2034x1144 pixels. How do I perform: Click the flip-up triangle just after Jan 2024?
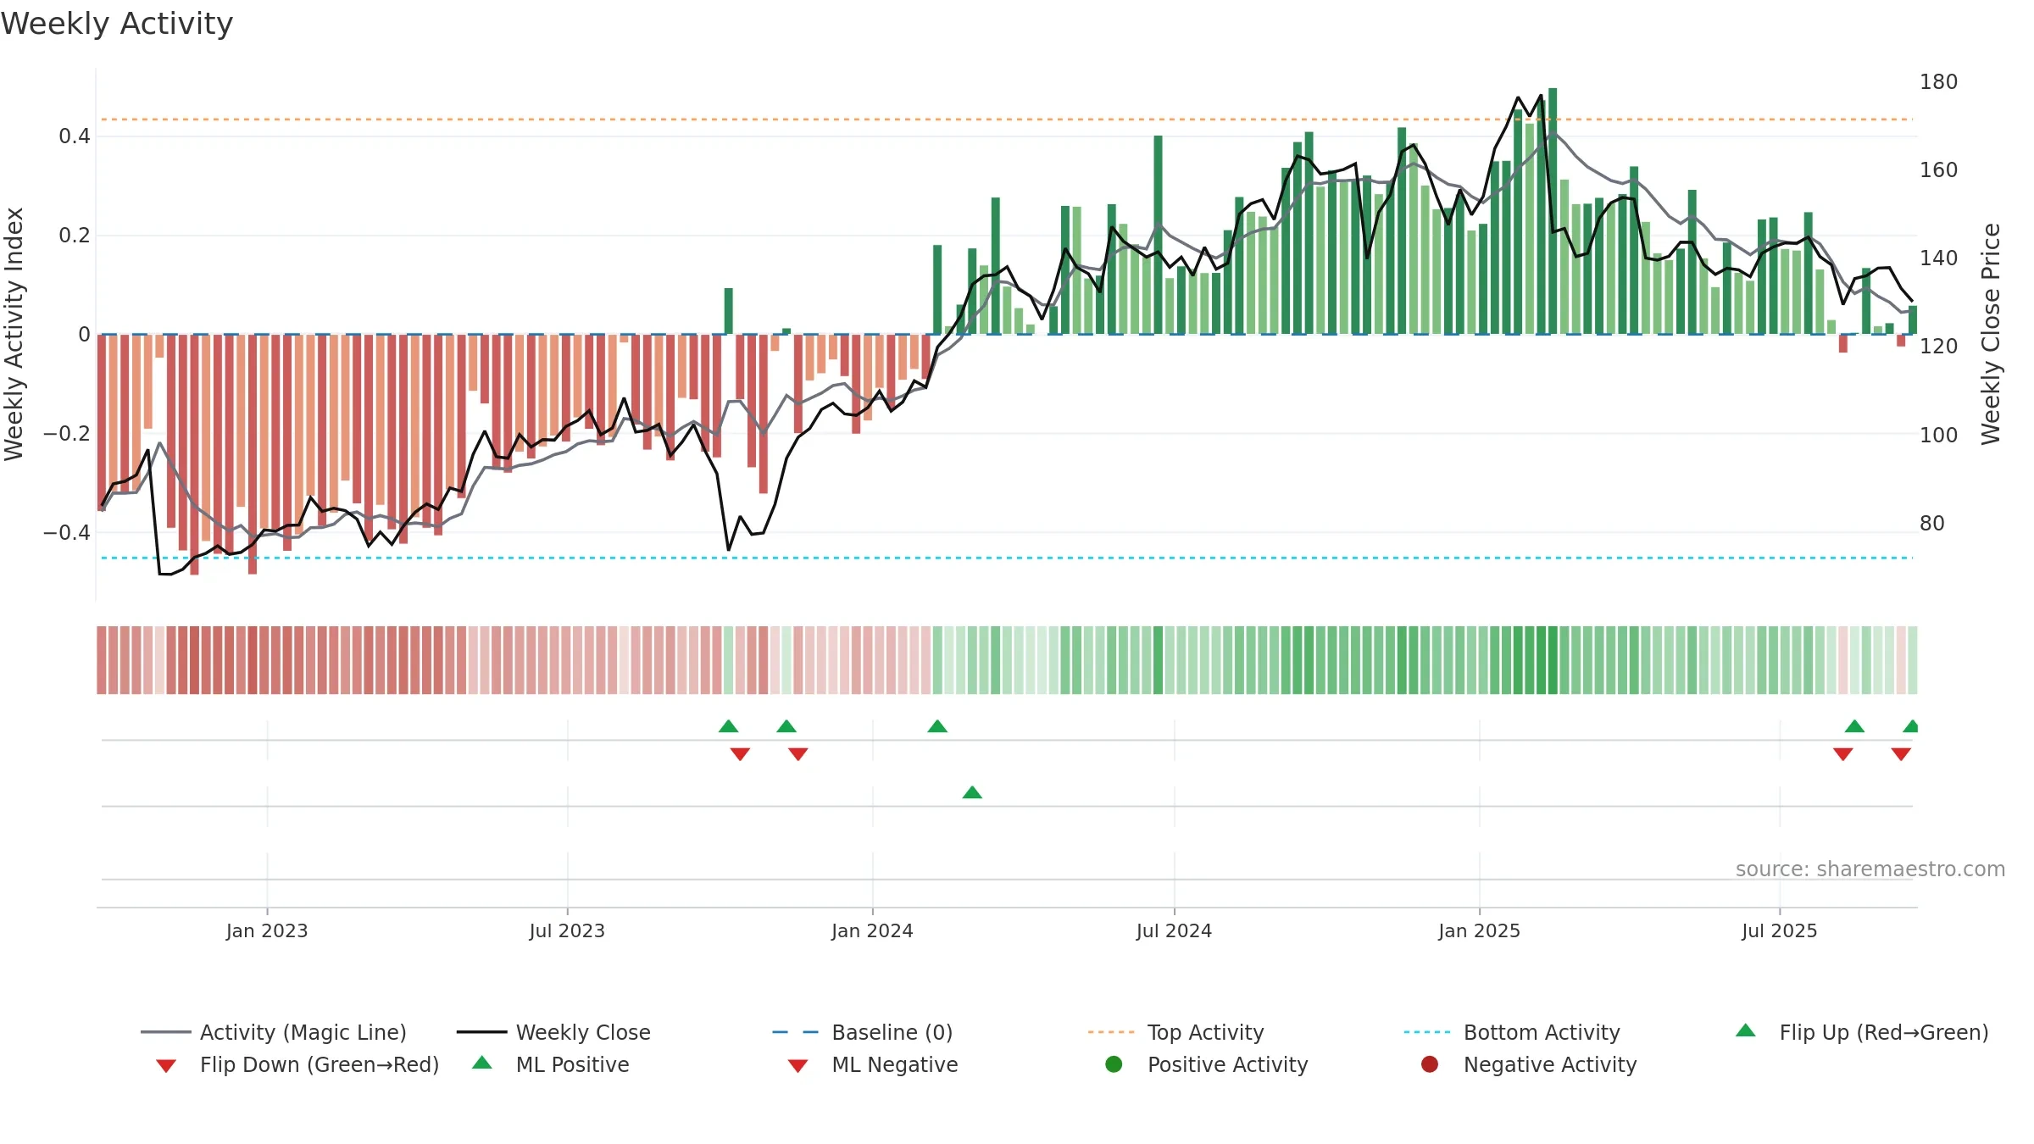click(x=937, y=726)
